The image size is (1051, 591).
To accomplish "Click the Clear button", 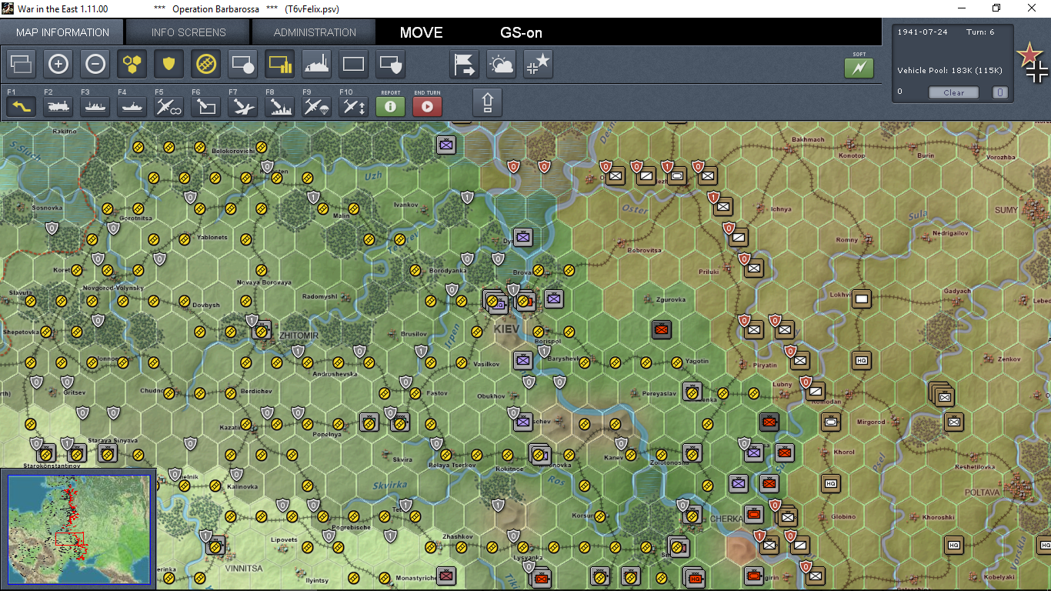I will (953, 92).
